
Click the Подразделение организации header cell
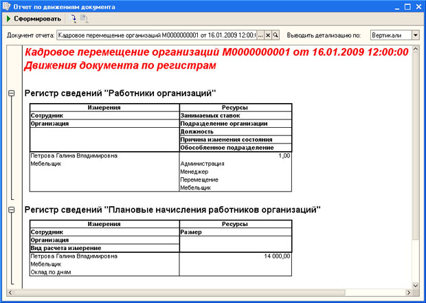click(236, 124)
